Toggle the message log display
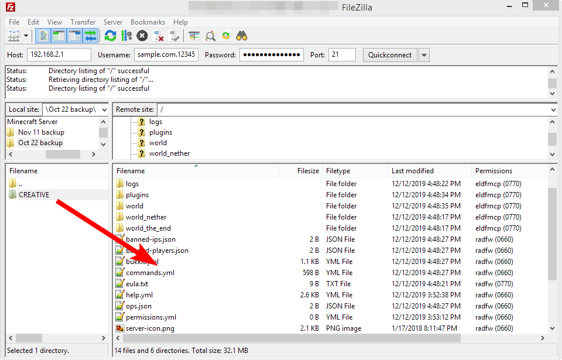Image resolution: width=562 pixels, height=360 pixels. [x=43, y=36]
